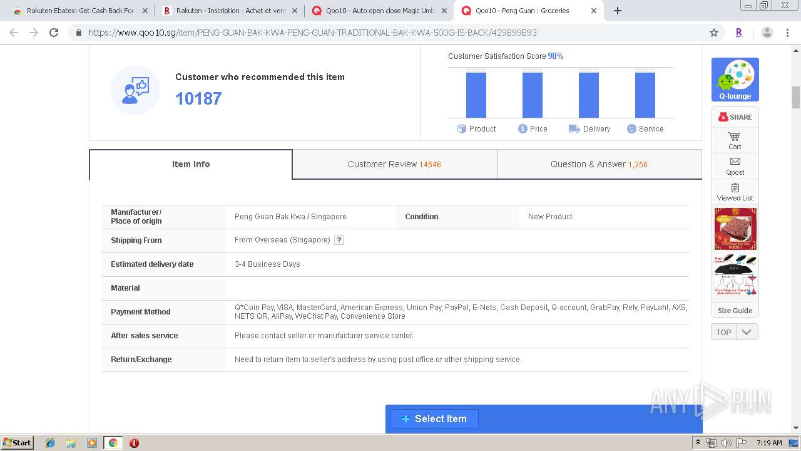
Task: Reload the current page
Action: (x=54, y=33)
